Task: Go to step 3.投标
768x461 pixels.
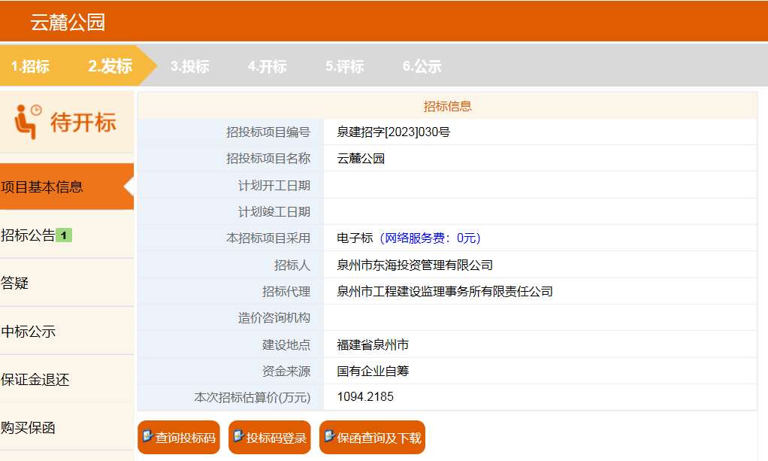Action: [x=189, y=66]
